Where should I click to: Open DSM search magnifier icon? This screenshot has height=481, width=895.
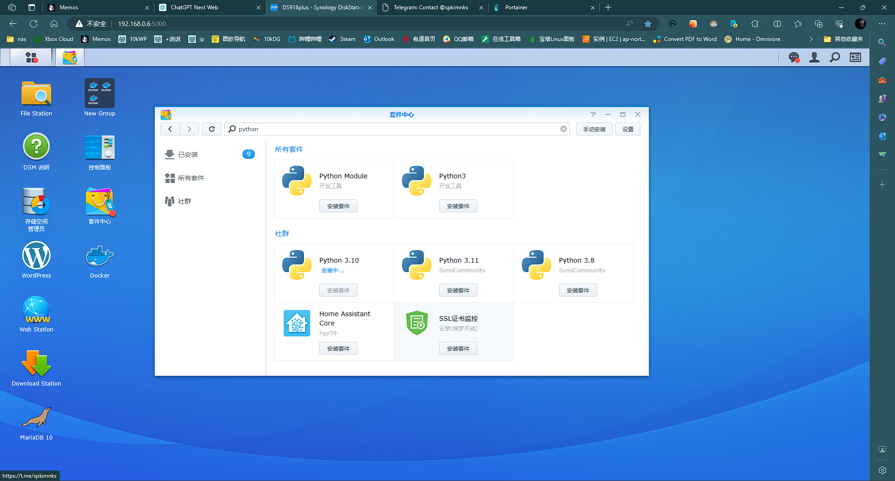pos(835,57)
